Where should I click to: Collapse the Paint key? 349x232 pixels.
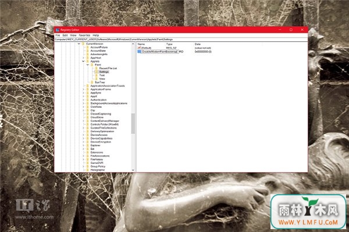88,65
